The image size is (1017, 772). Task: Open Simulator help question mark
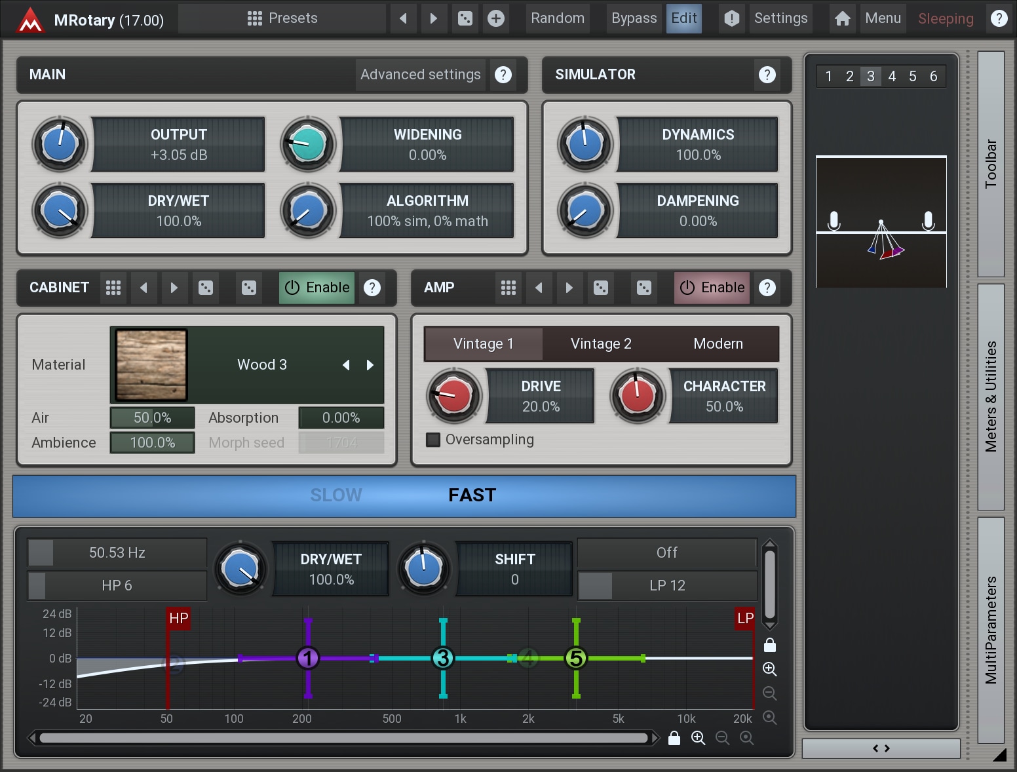coord(767,75)
